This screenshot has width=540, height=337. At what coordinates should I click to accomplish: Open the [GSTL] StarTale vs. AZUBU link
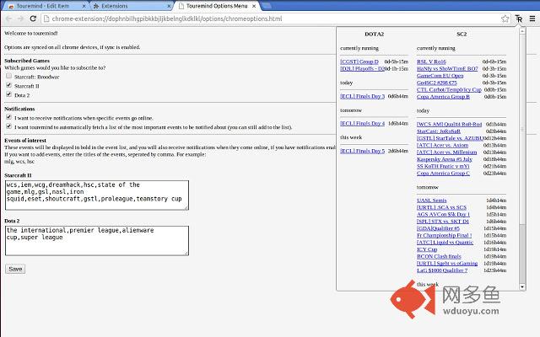[x=450, y=138]
